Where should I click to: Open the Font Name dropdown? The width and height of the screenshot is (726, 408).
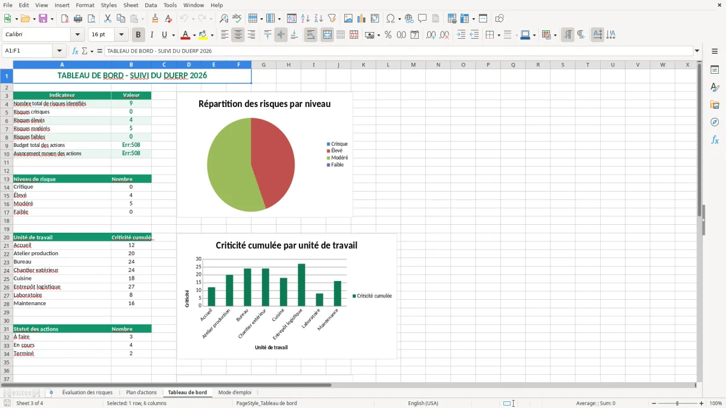[x=77, y=35]
